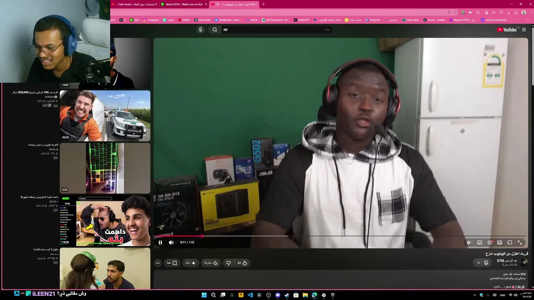Viewport: 534px width, 300px height.
Task: Cast the video to a device
Action: click(509, 242)
